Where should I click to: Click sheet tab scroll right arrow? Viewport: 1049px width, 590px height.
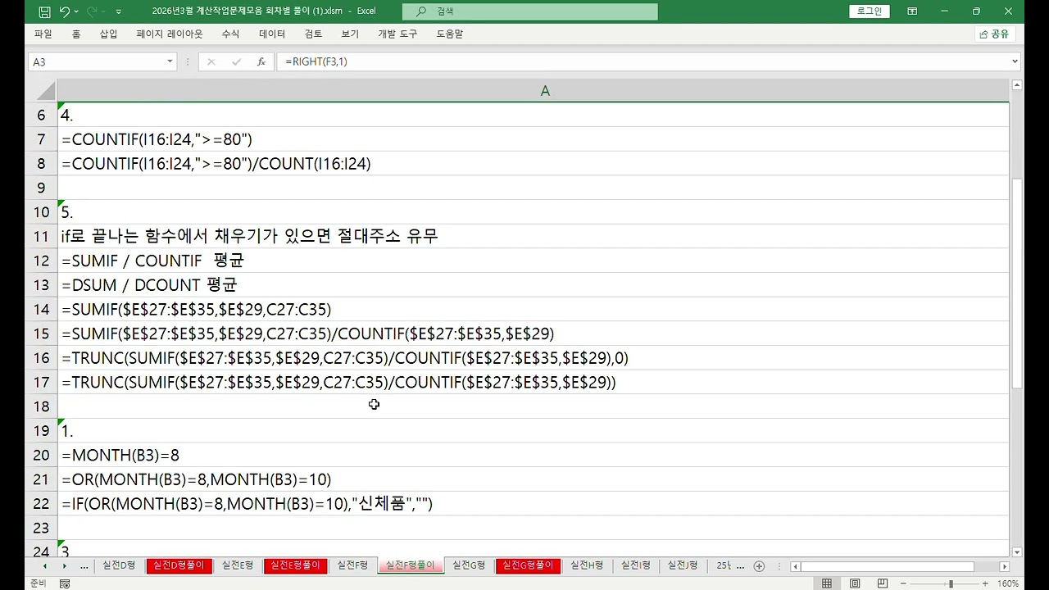64,566
